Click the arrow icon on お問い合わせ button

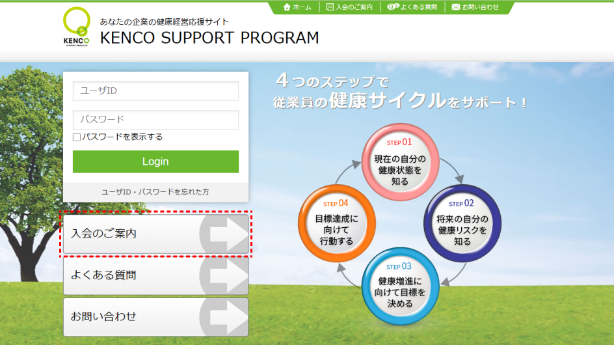(x=224, y=317)
